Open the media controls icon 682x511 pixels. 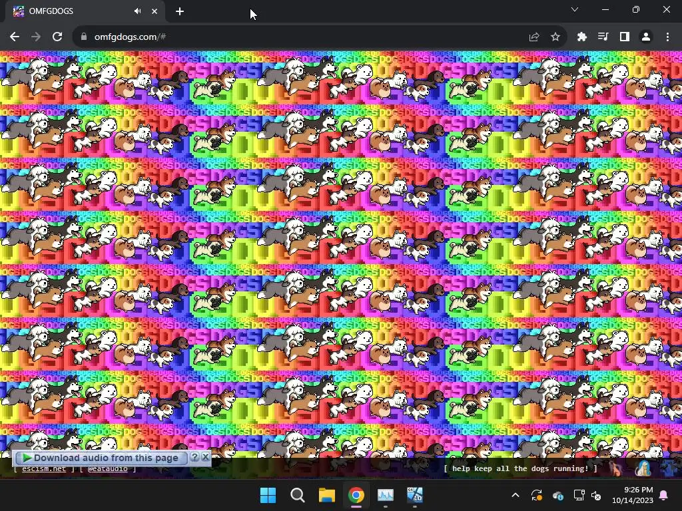point(603,37)
